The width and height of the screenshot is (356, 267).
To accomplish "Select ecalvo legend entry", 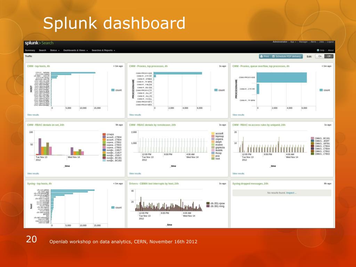I will click(217, 145).
